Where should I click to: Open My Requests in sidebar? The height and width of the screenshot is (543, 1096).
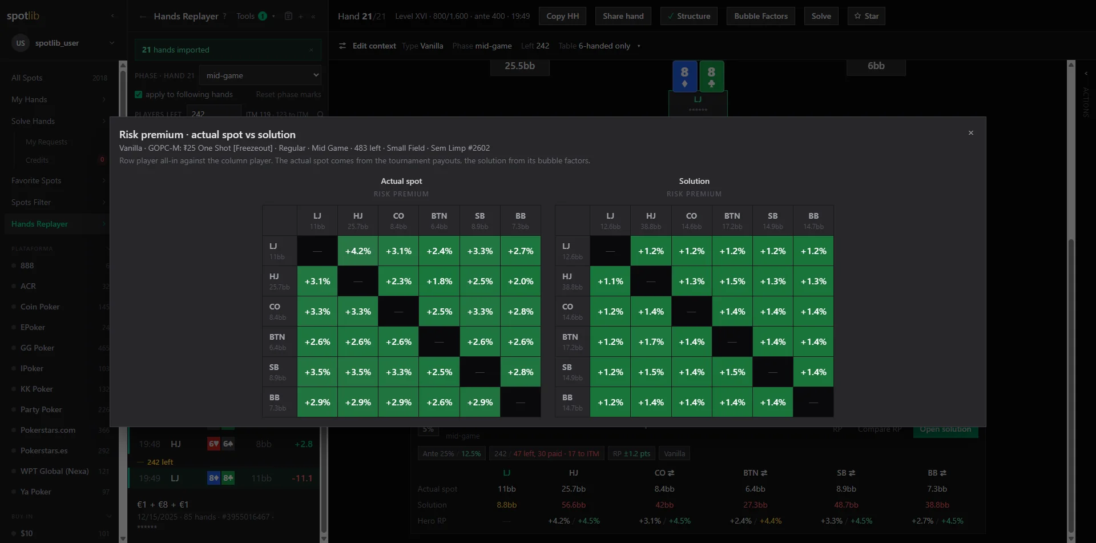(x=46, y=142)
